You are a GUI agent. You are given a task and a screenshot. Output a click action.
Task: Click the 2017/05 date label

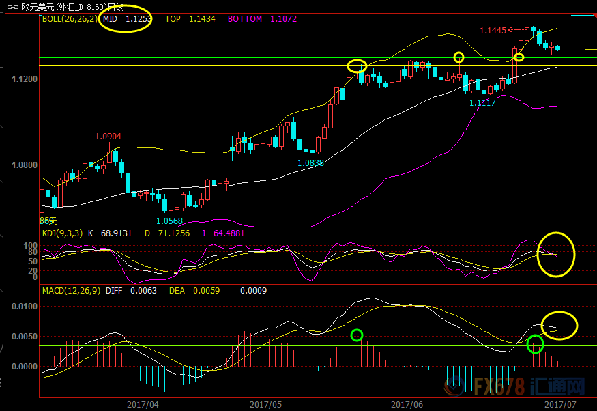click(x=266, y=405)
